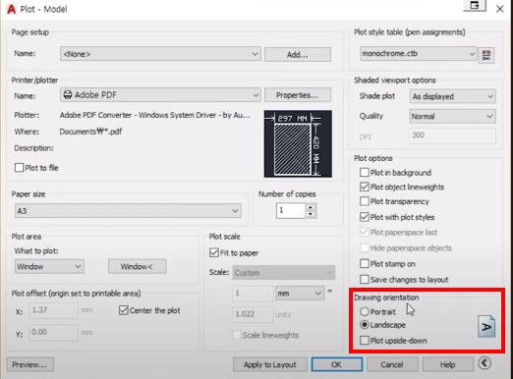The width and height of the screenshot is (513, 379).
Task: Click the collapse dialog arrow icon
Action: click(484, 363)
